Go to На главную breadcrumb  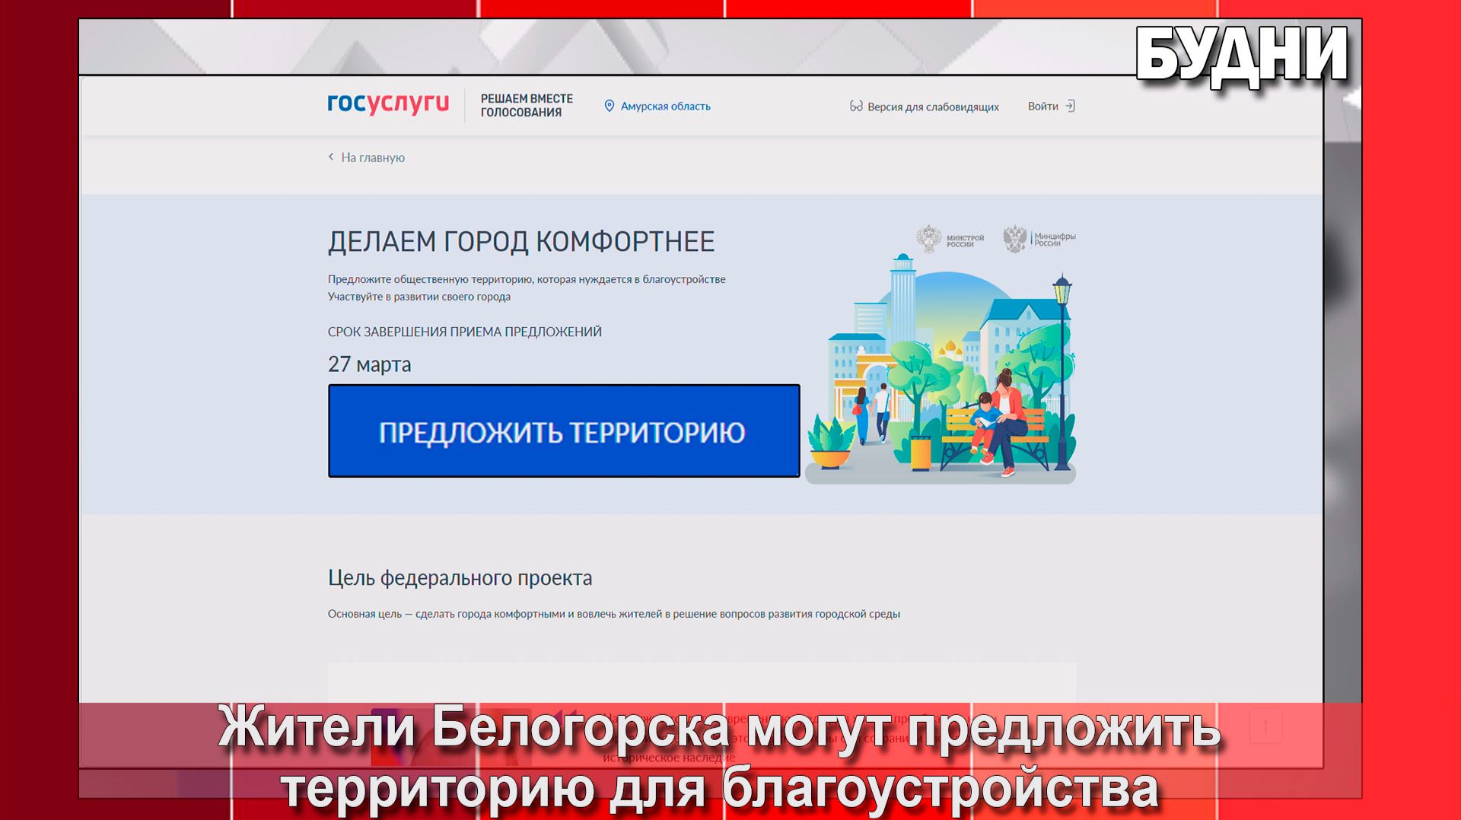[x=374, y=157]
